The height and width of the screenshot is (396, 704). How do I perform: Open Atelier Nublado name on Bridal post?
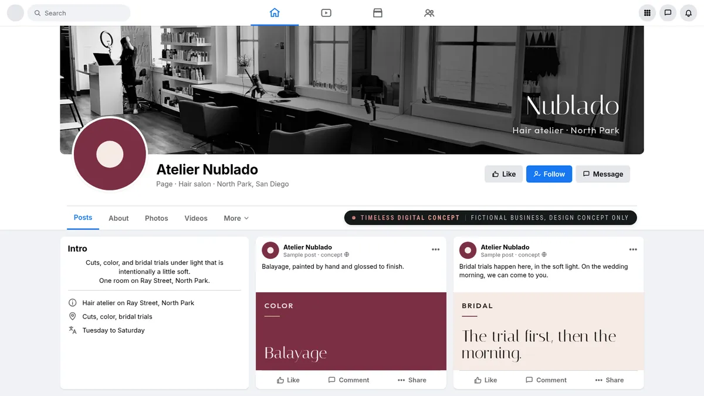pos(505,247)
